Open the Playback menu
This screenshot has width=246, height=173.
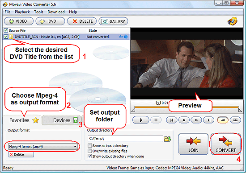pyautogui.click(x=22, y=12)
